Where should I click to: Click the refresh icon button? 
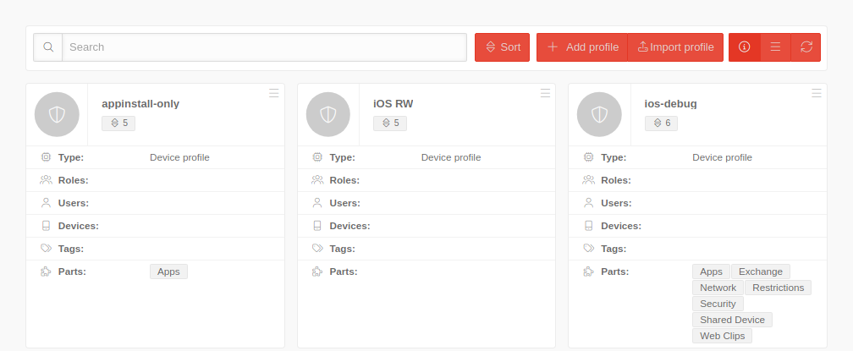(806, 47)
